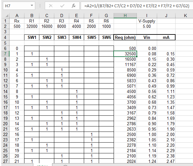
Task: Click the Req cell showing 500 in row 6
Action: tap(125, 48)
